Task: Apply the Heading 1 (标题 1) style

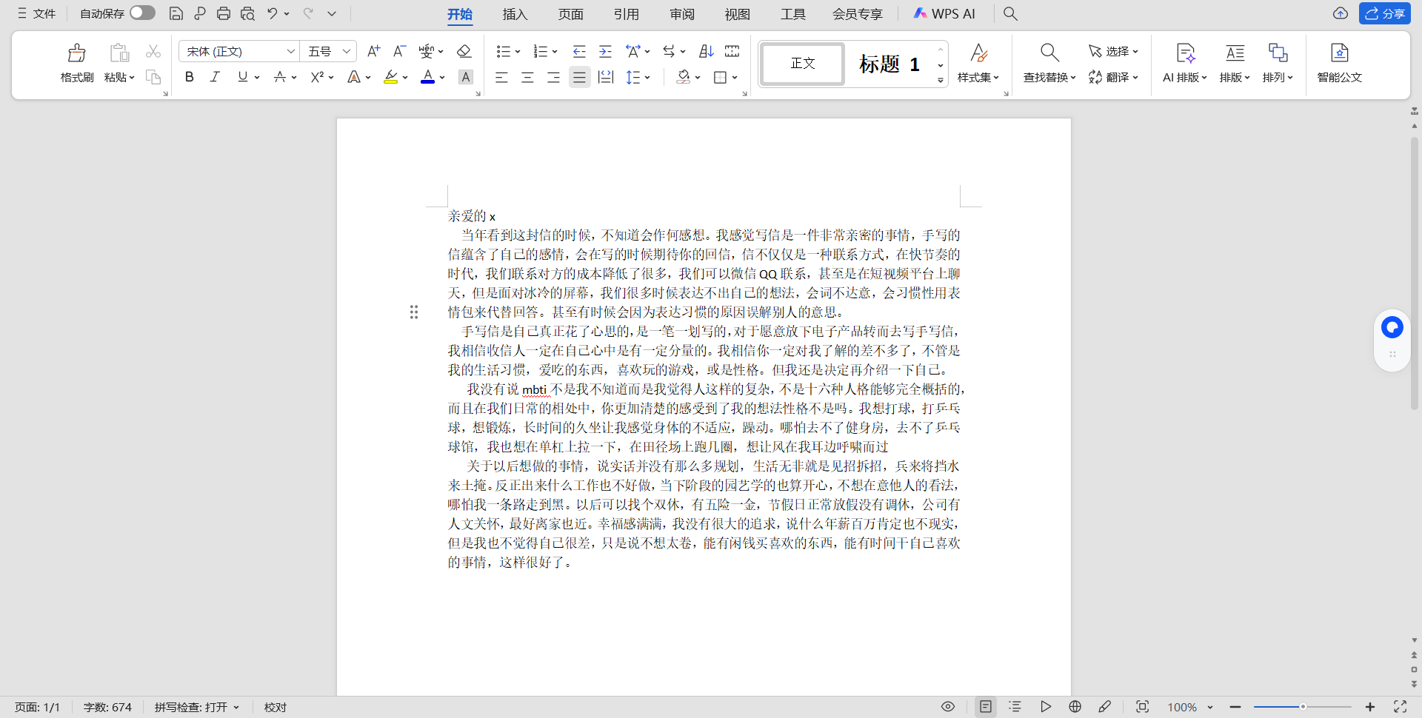Action: pyautogui.click(x=889, y=64)
